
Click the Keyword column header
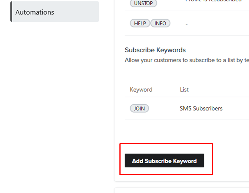pos(141,90)
